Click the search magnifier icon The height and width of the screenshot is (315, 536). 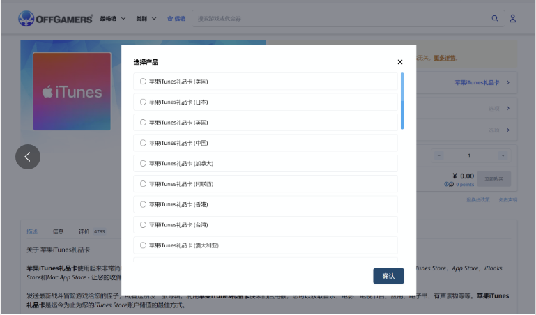495,18
